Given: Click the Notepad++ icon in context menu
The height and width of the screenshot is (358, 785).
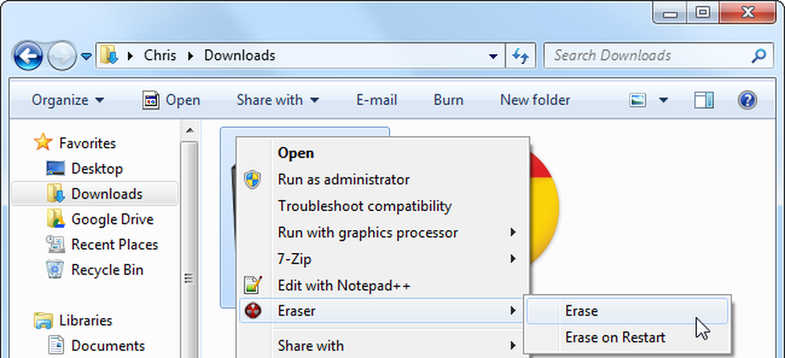Looking at the screenshot, I should coord(253,285).
